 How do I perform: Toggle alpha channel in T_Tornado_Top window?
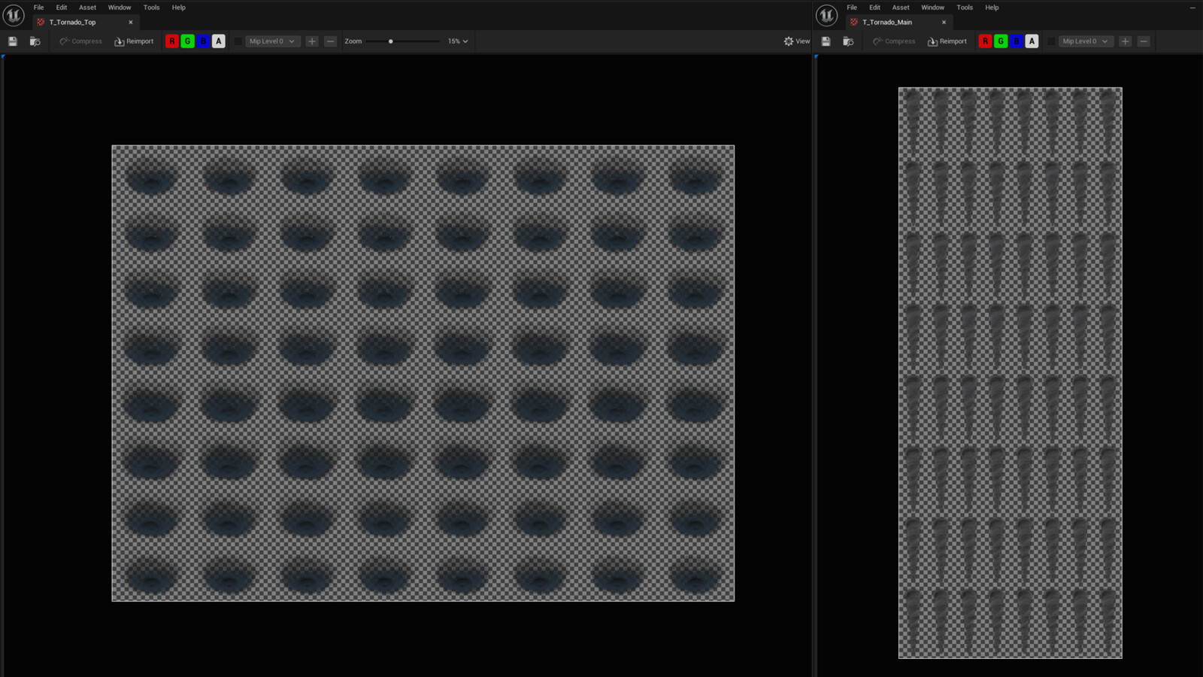[x=219, y=41]
